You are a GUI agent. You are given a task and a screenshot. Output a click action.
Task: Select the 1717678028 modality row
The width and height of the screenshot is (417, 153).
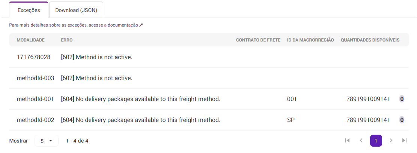34,57
